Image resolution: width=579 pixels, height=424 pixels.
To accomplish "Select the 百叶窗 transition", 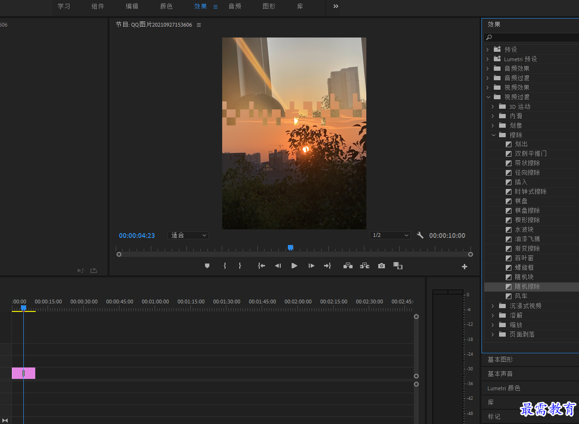I will tap(524, 258).
